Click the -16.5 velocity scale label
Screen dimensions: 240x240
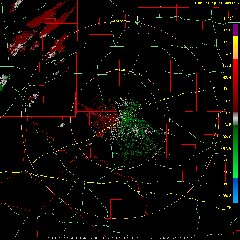click(x=226, y=125)
